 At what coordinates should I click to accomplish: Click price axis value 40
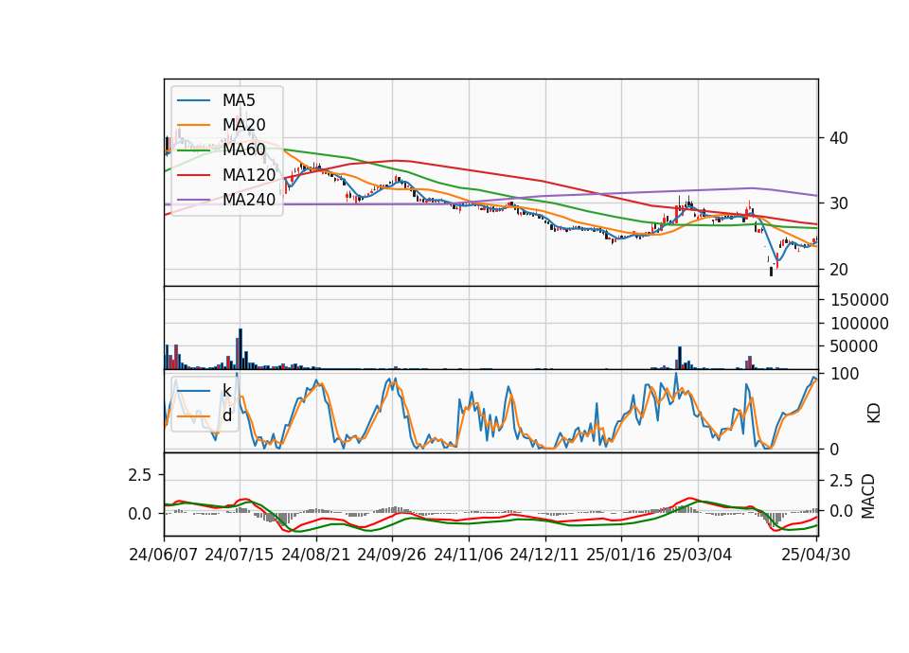839,138
